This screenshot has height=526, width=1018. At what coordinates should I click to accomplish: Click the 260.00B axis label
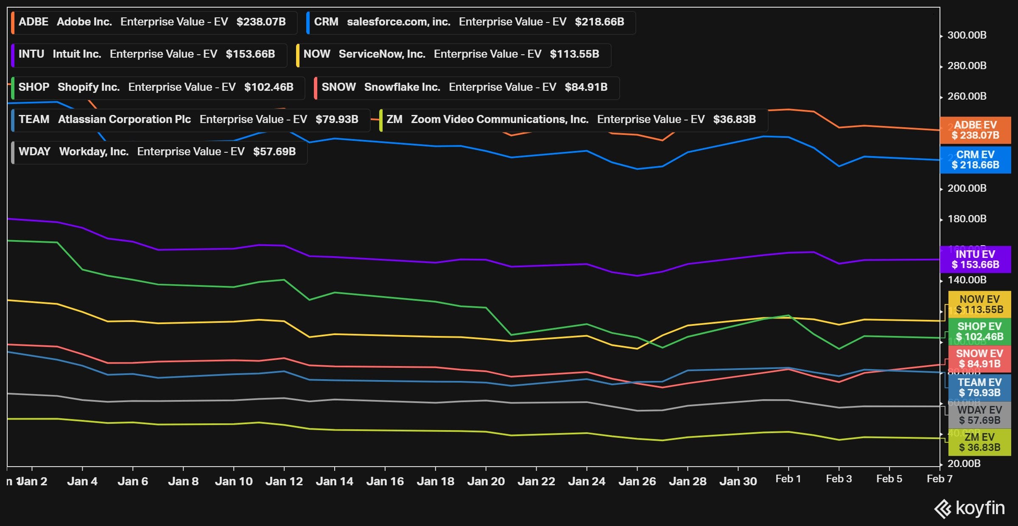[x=967, y=96]
